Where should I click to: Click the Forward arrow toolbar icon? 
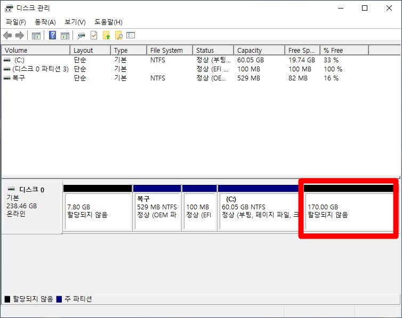point(20,35)
